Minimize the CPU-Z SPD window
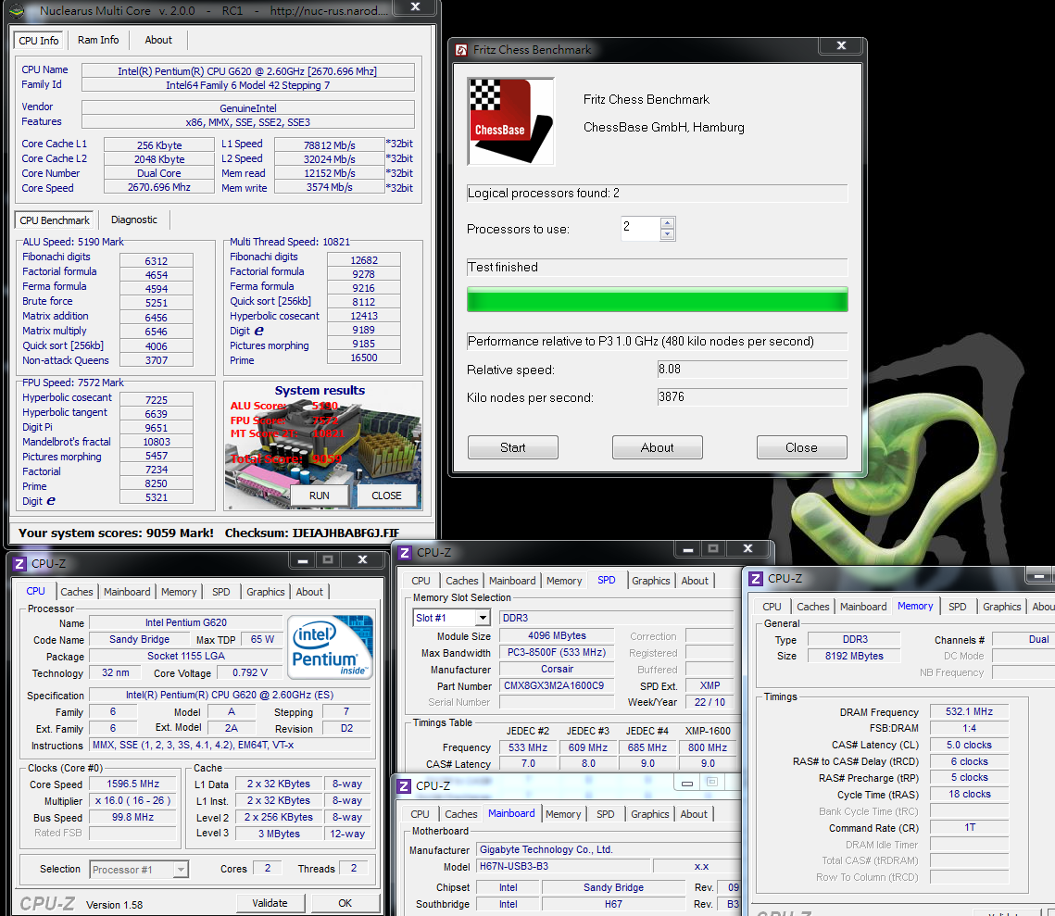Viewport: 1055px width, 916px height. 687,549
